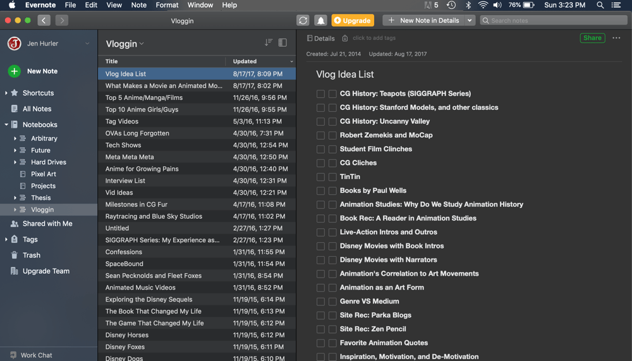Screen dimensions: 632x361
Task: Sort notes by the Title column header
Action: tap(162, 61)
